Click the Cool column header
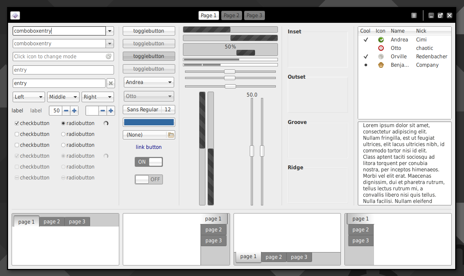This screenshot has height=276, width=464. 365,31
